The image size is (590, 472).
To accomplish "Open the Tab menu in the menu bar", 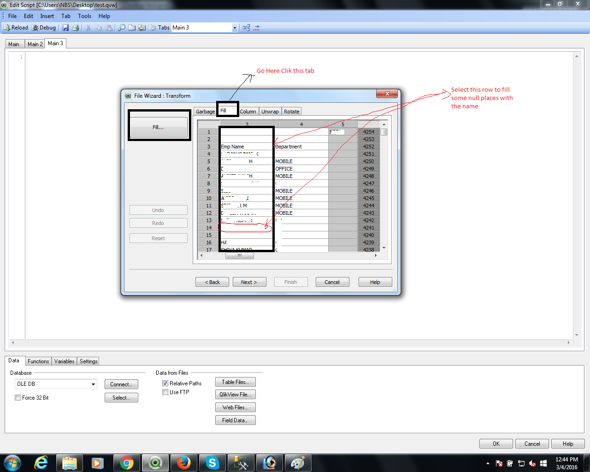I will tap(66, 16).
